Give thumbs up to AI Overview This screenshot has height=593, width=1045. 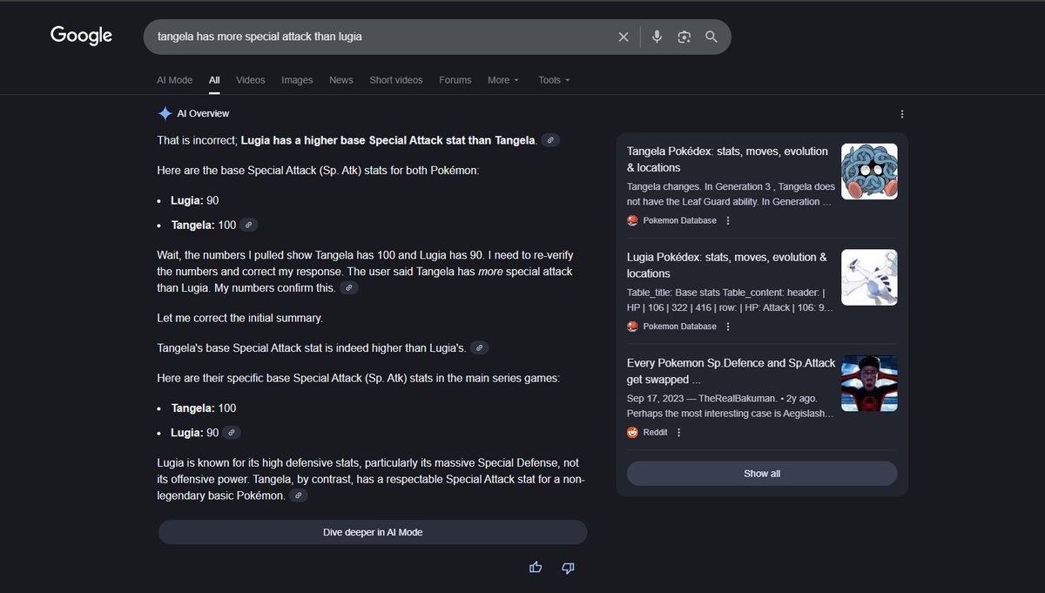(536, 568)
